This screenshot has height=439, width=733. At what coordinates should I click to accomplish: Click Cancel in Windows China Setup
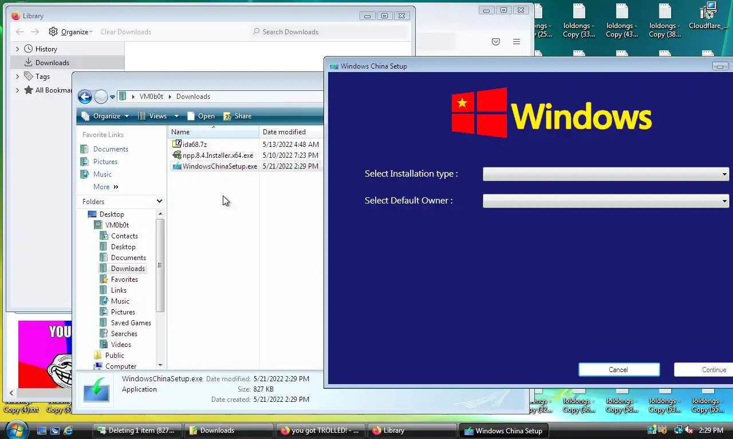619,370
